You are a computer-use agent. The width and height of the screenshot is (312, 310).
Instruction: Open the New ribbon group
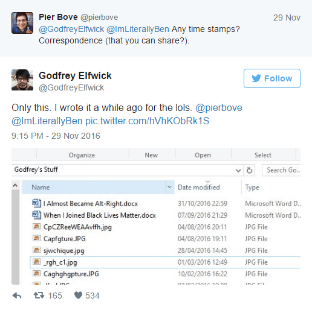151,155
